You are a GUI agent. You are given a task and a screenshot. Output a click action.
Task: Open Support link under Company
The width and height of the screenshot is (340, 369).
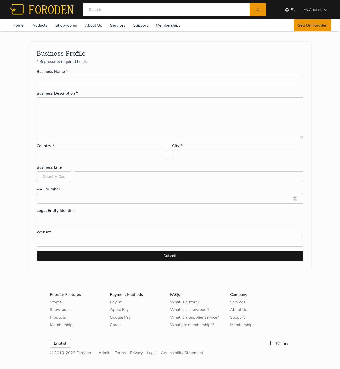click(237, 317)
